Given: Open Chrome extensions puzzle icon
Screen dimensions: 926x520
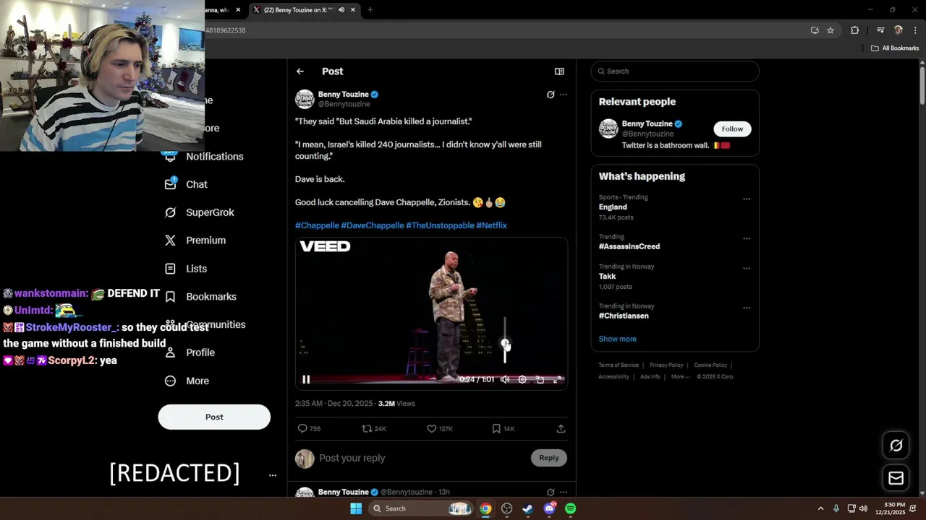Looking at the screenshot, I should point(855,30).
